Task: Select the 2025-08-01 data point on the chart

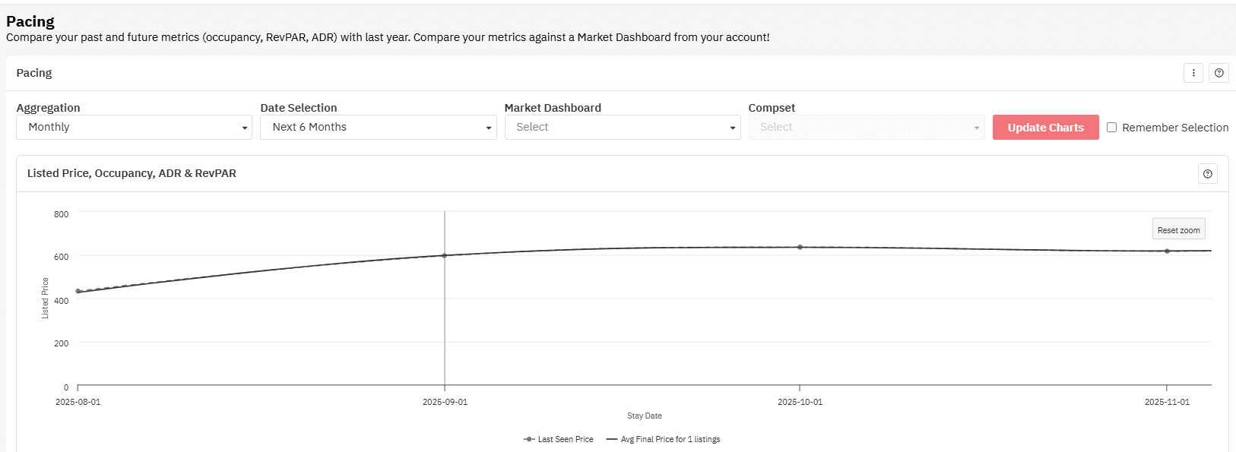Action: (x=78, y=291)
